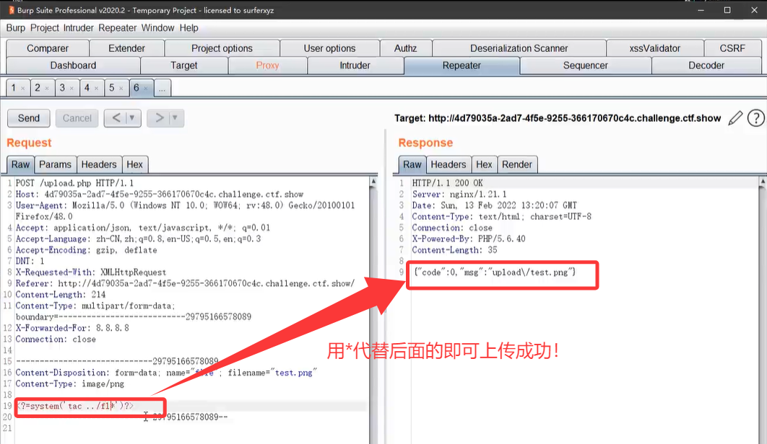Show the response Raw view
The image size is (767, 444).
tap(412, 164)
